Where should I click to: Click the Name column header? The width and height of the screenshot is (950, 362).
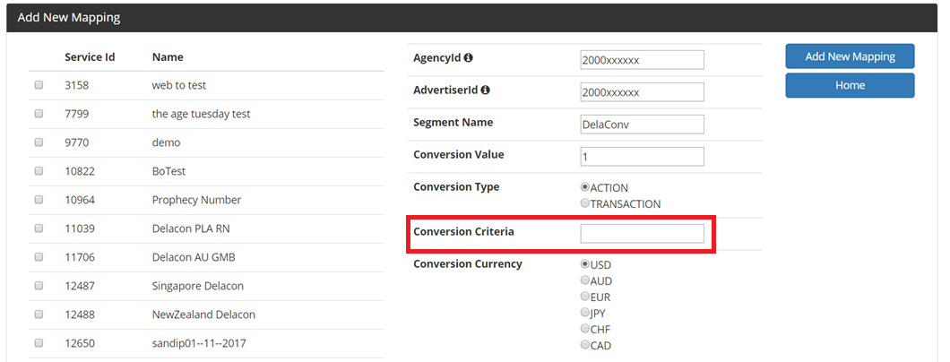tap(168, 57)
